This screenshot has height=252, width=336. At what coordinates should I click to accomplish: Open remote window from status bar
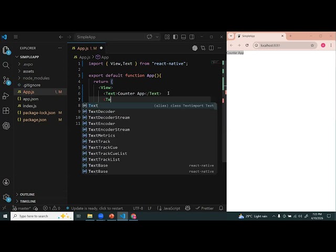4,208
